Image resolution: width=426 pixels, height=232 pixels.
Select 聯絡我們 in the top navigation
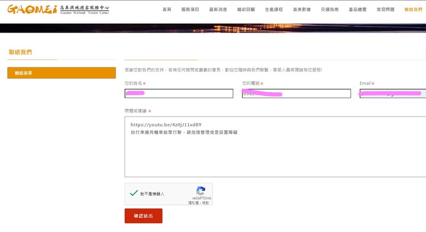coord(414,9)
